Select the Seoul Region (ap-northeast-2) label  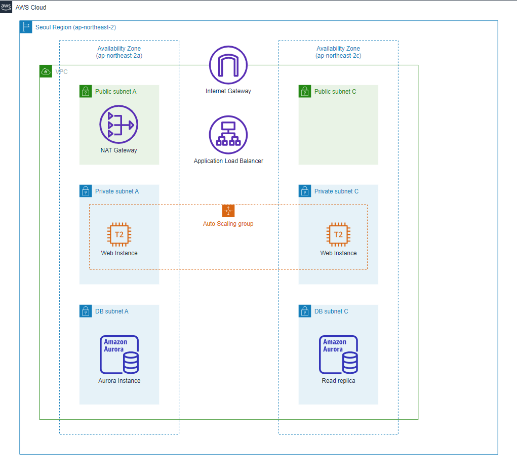coord(75,27)
